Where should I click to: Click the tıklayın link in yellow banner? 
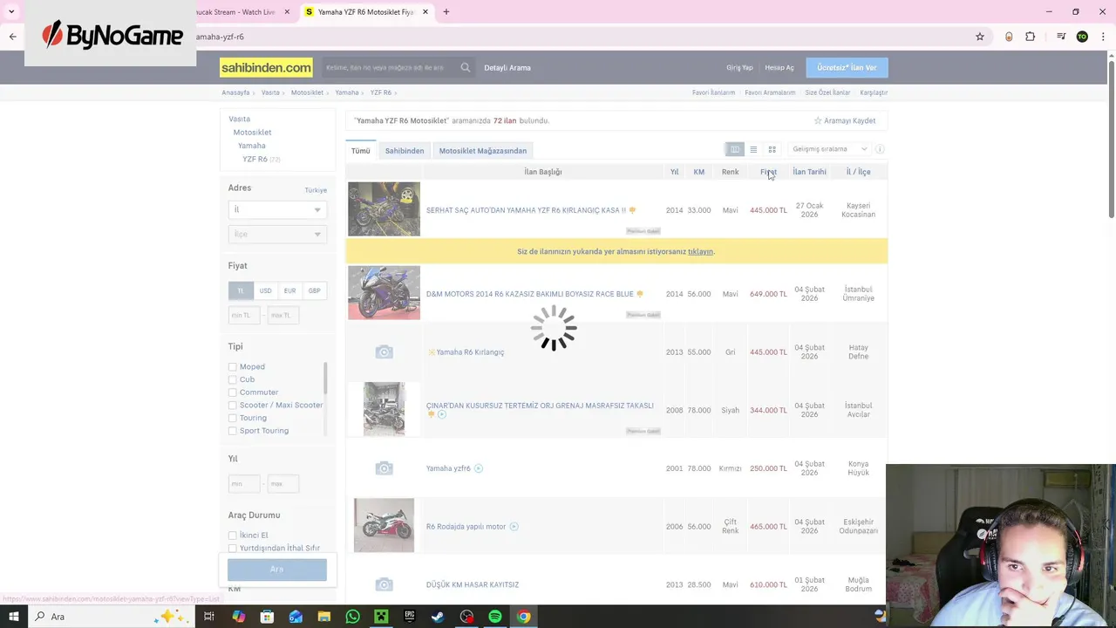pos(700,251)
